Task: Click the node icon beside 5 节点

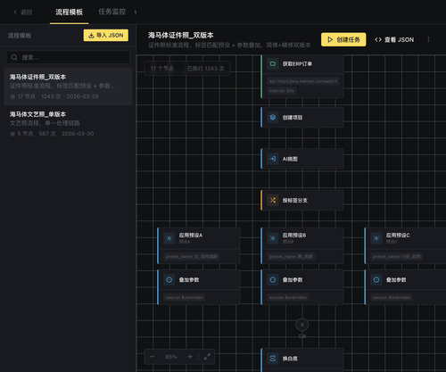Action: (12, 134)
